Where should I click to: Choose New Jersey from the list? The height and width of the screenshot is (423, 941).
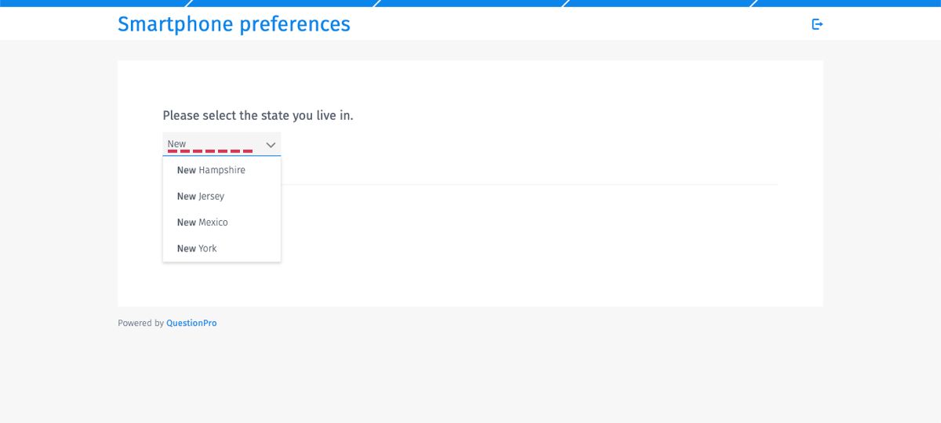[201, 197]
